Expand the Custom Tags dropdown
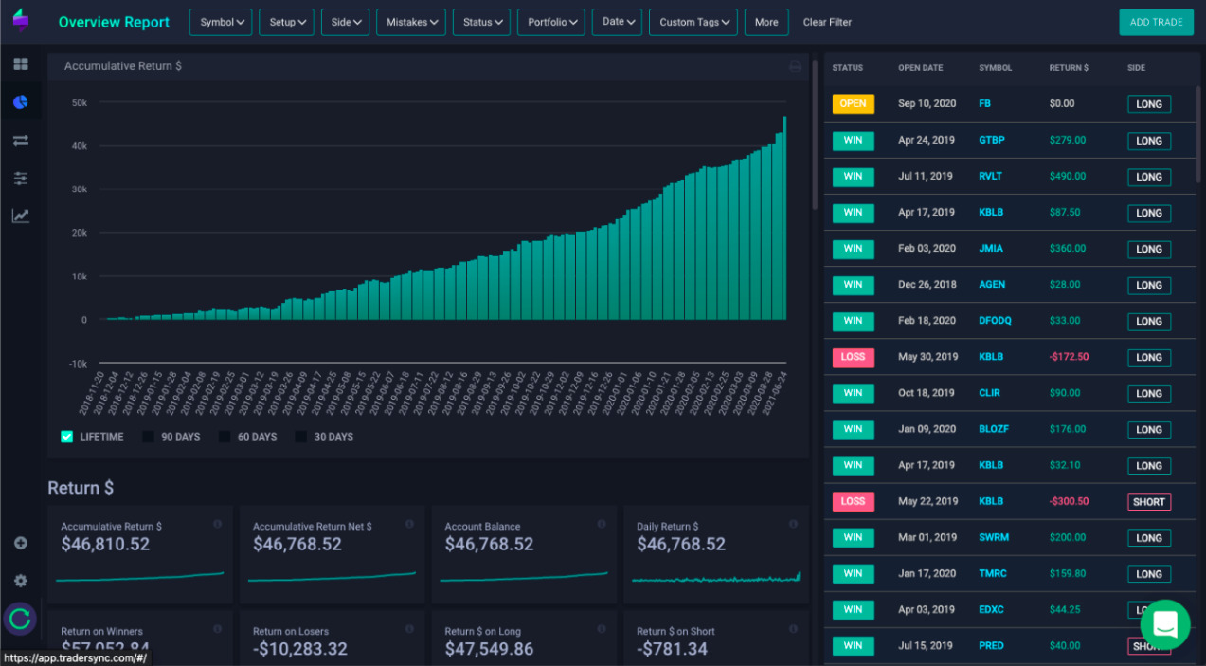 pos(693,22)
